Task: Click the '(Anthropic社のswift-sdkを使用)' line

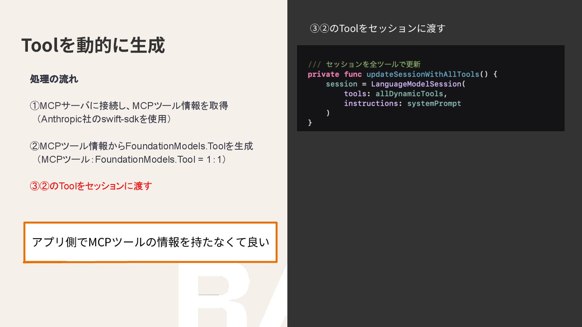Action: pos(104,119)
